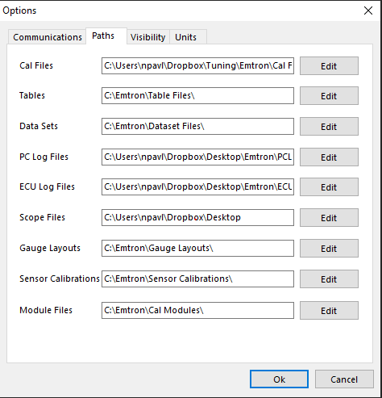Select the Module Files text box
The image size is (382, 398).
197,310
